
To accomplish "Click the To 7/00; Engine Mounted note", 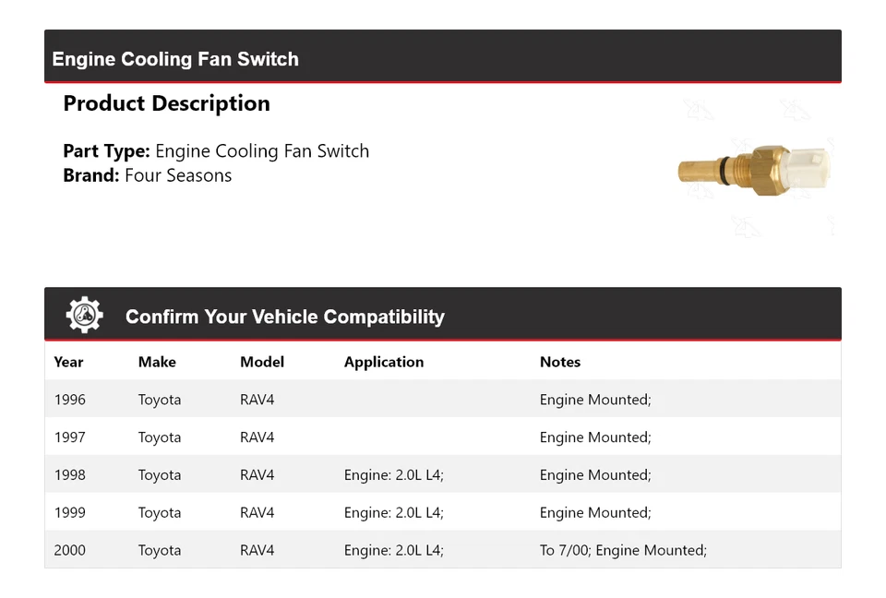I will point(623,551).
